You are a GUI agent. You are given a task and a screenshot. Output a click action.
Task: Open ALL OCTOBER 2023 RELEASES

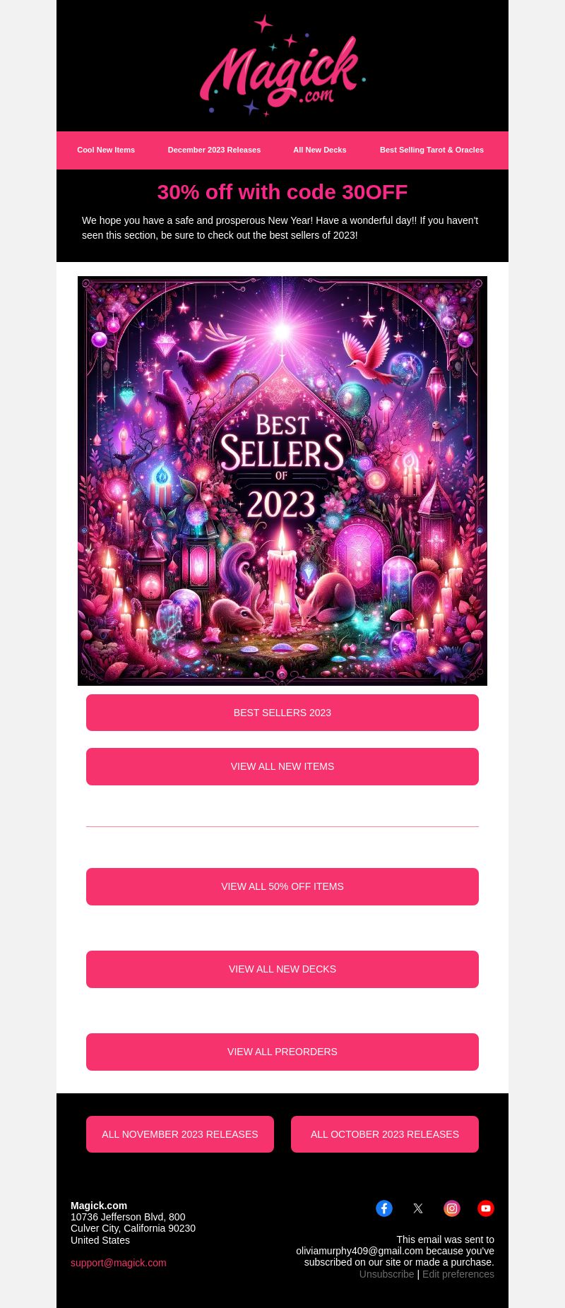click(x=385, y=1134)
